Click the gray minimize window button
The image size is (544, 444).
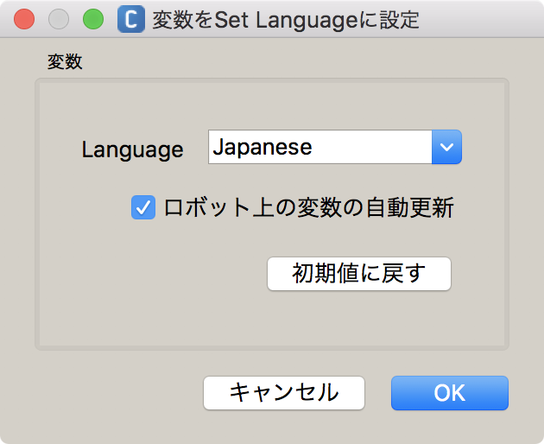pyautogui.click(x=59, y=19)
